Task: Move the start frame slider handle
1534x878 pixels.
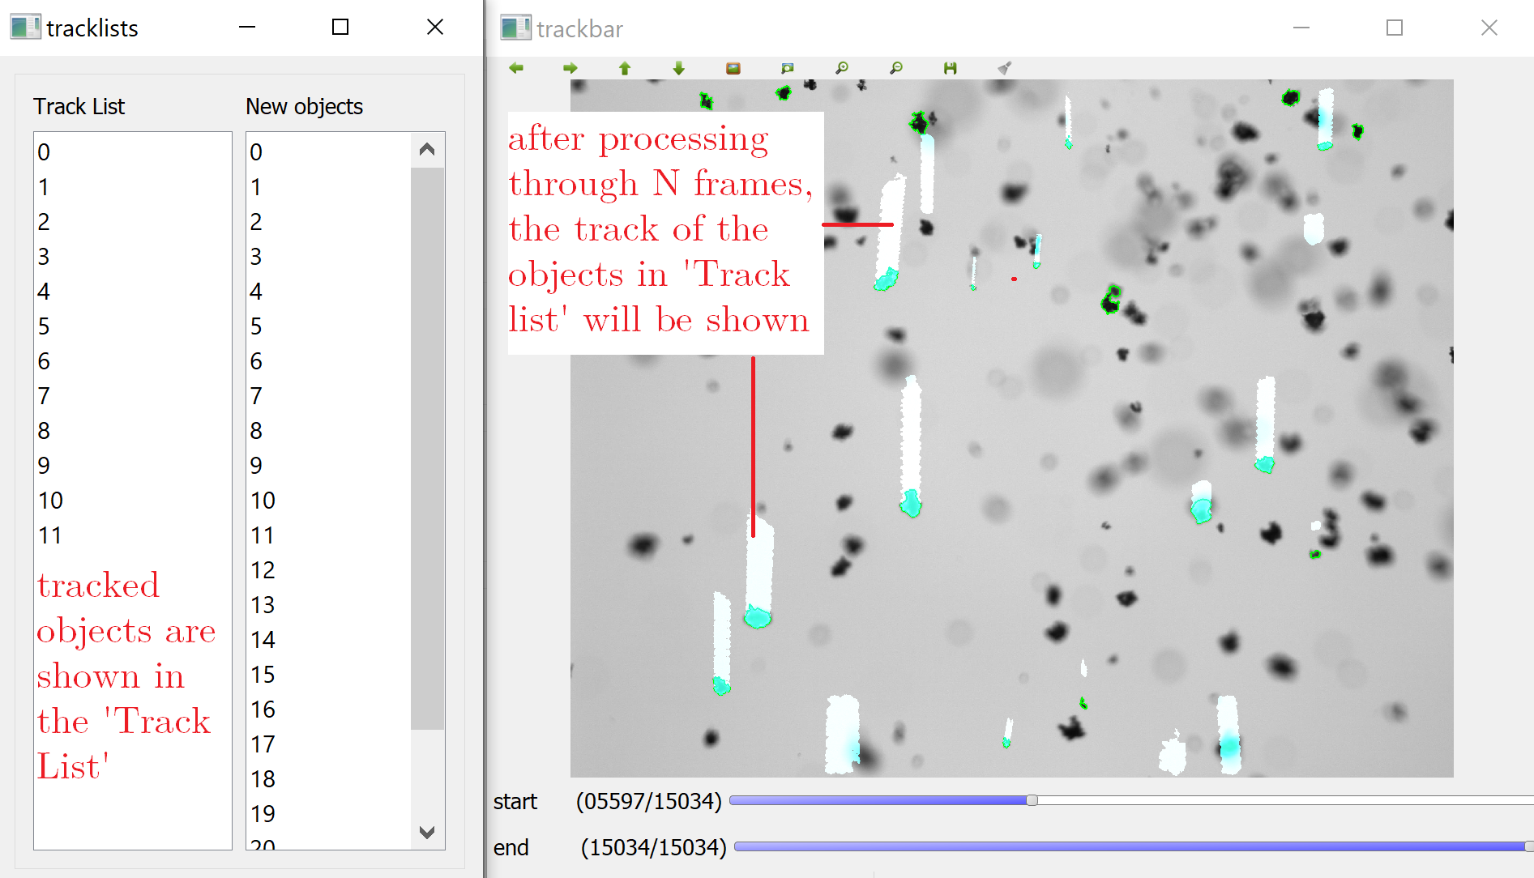Action: [1032, 800]
